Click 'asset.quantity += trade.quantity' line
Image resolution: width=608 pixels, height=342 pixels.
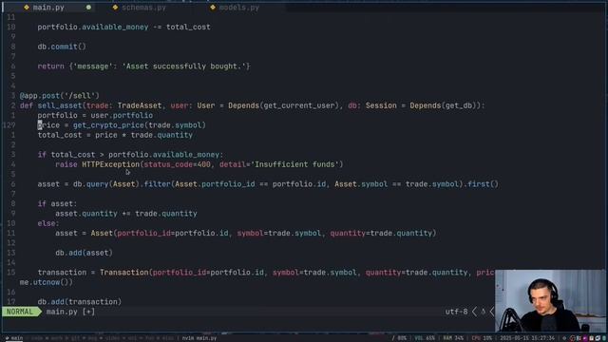126,214
